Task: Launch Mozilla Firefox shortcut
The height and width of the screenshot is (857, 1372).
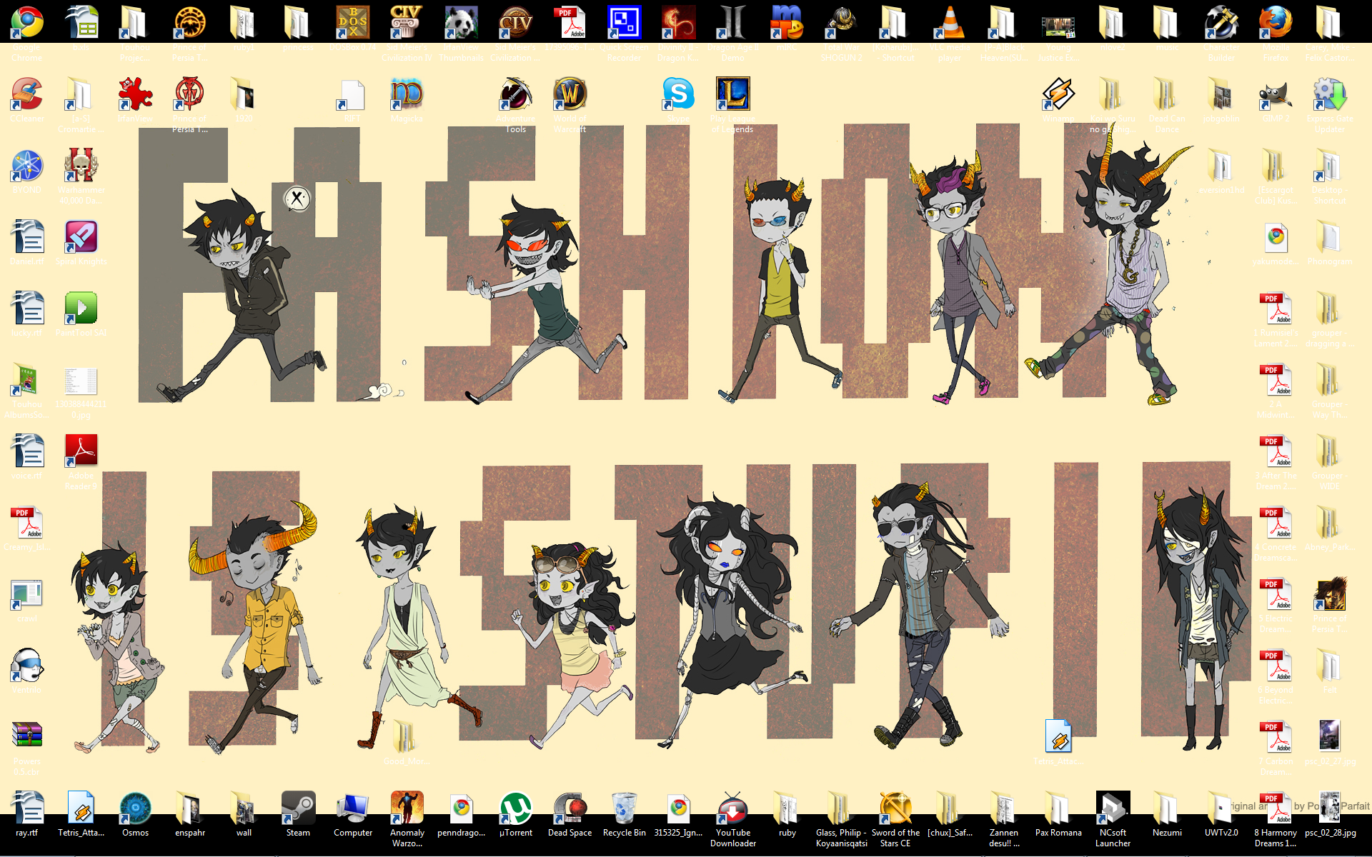Action: 1276,23
